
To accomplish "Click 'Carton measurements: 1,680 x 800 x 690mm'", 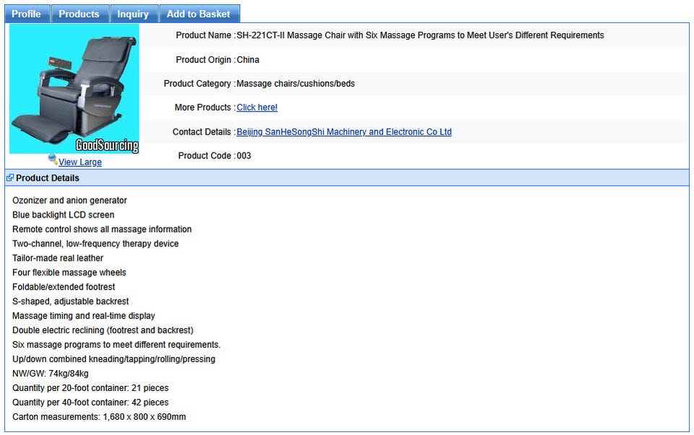I will (x=99, y=417).
